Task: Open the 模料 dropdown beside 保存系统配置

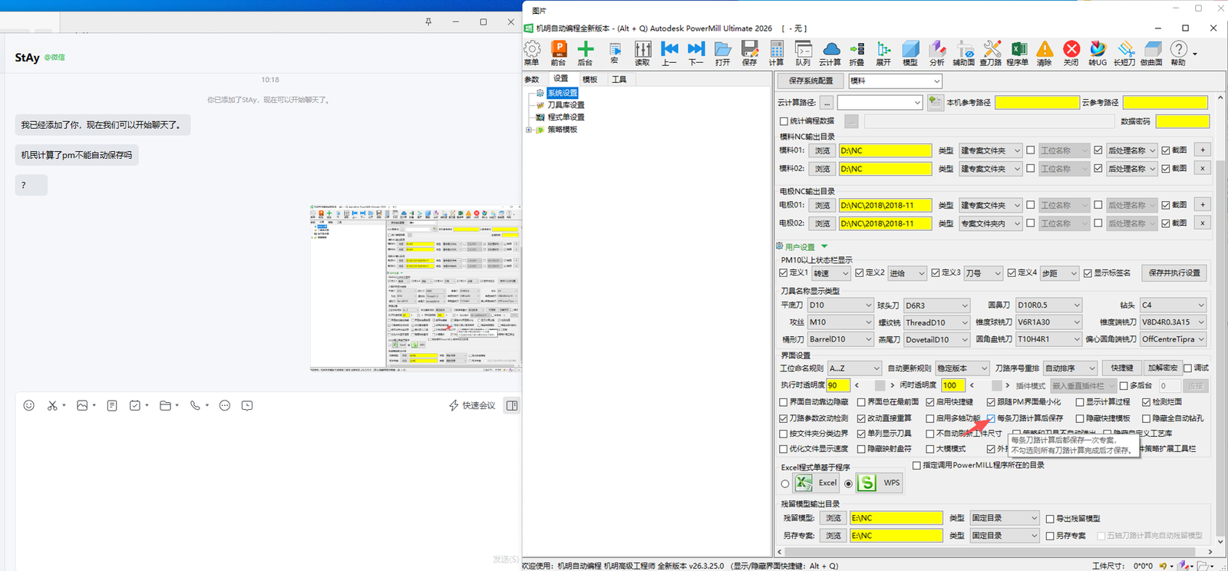Action: 895,81
